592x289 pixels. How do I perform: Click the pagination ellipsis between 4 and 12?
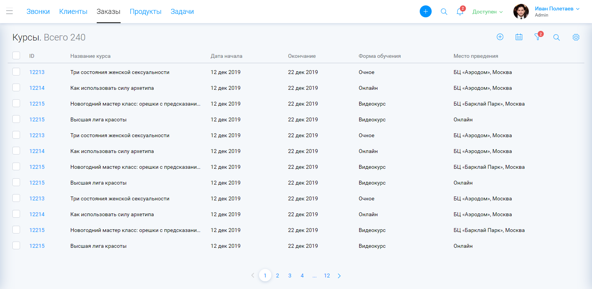click(x=314, y=276)
